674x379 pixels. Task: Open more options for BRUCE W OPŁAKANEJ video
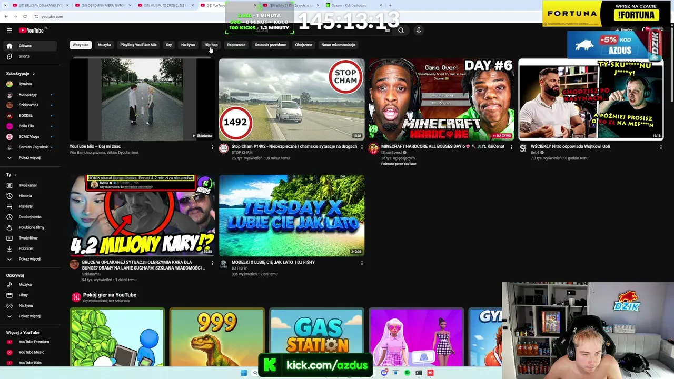point(212,263)
